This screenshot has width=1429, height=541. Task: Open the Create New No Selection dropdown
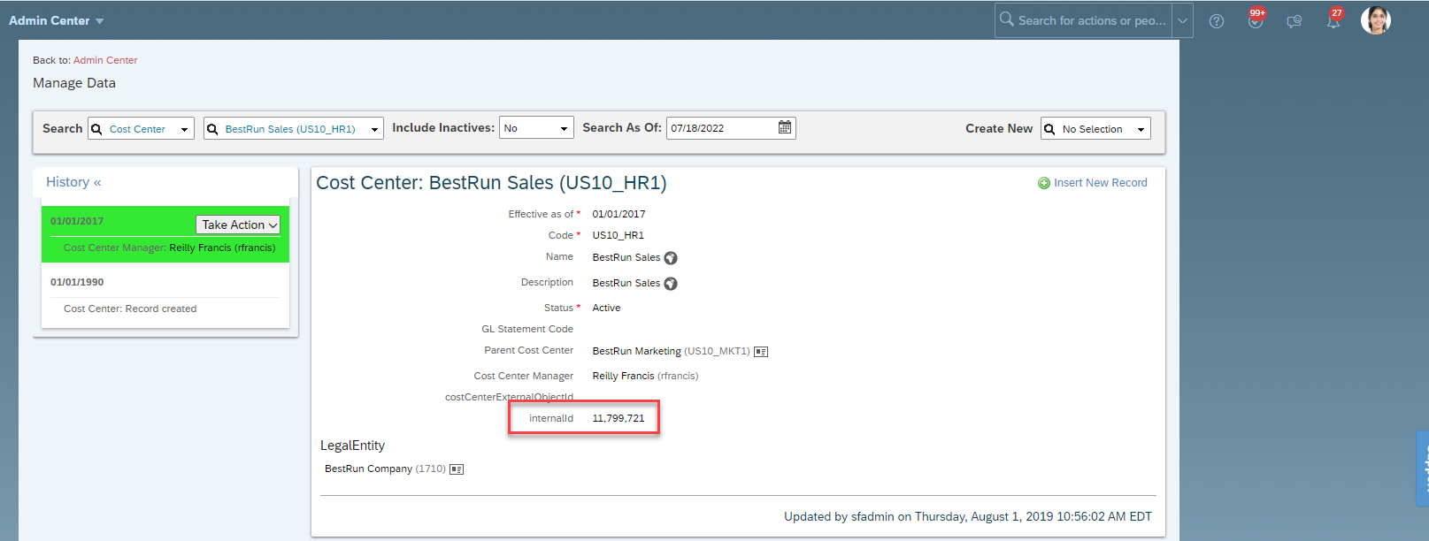(x=1095, y=129)
